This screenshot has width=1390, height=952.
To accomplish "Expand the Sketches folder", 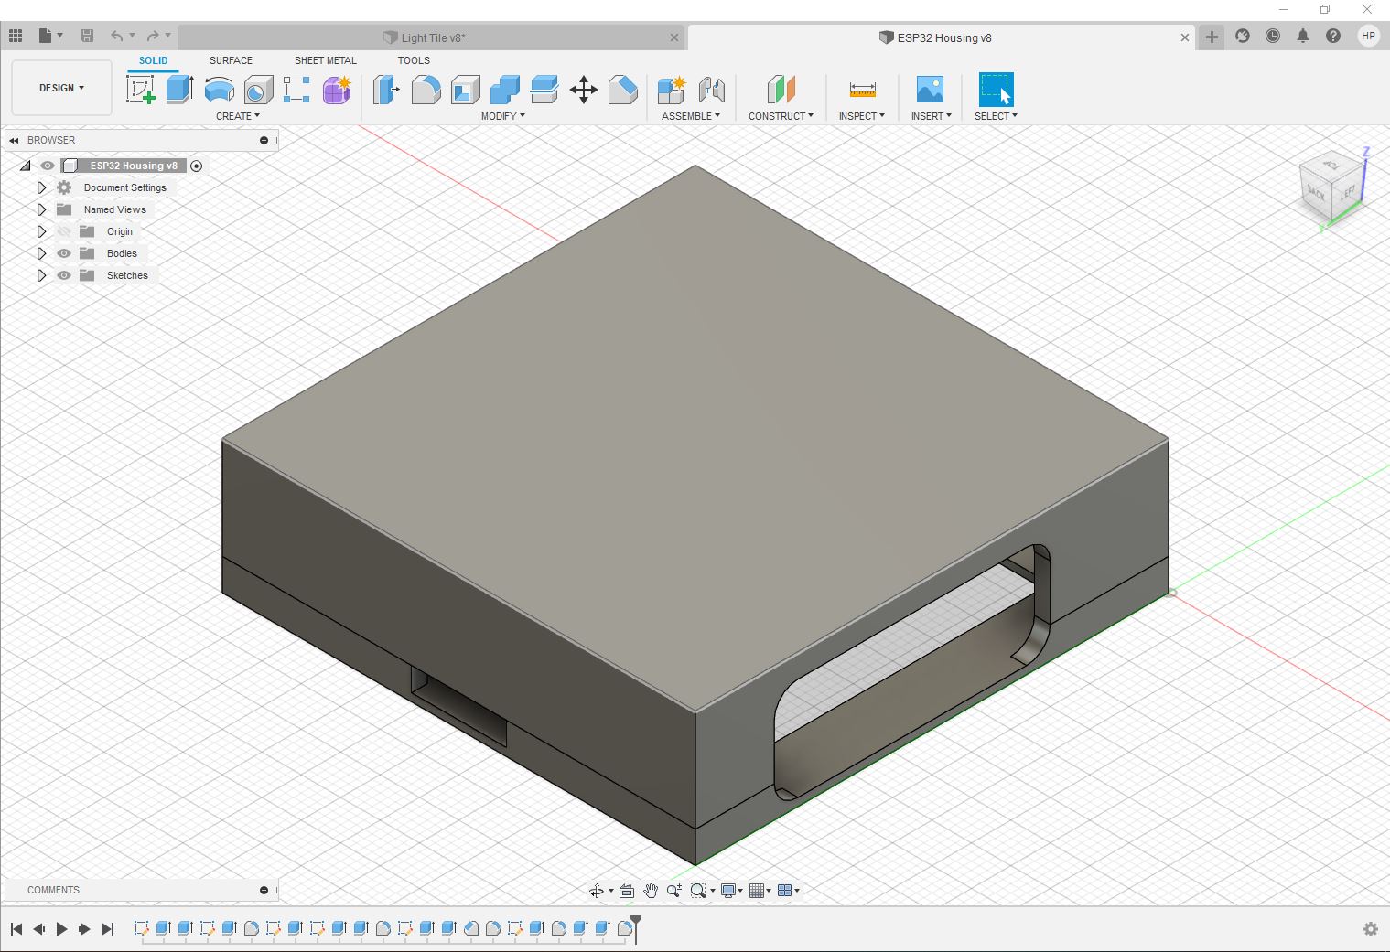I will [x=41, y=275].
